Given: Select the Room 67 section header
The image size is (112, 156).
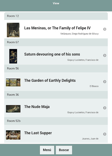Looking at the screenshot, I should [56, 42].
